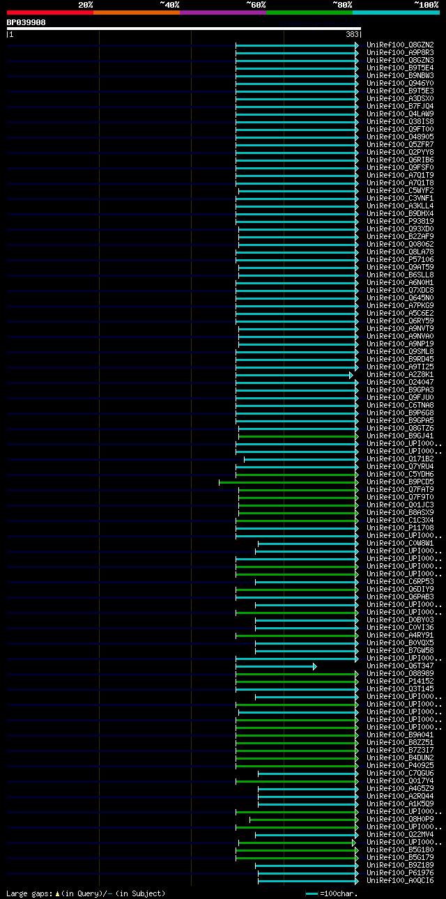Select hit label UniRef100_Q6T347
This screenshot has width=446, height=899.
click(x=400, y=666)
